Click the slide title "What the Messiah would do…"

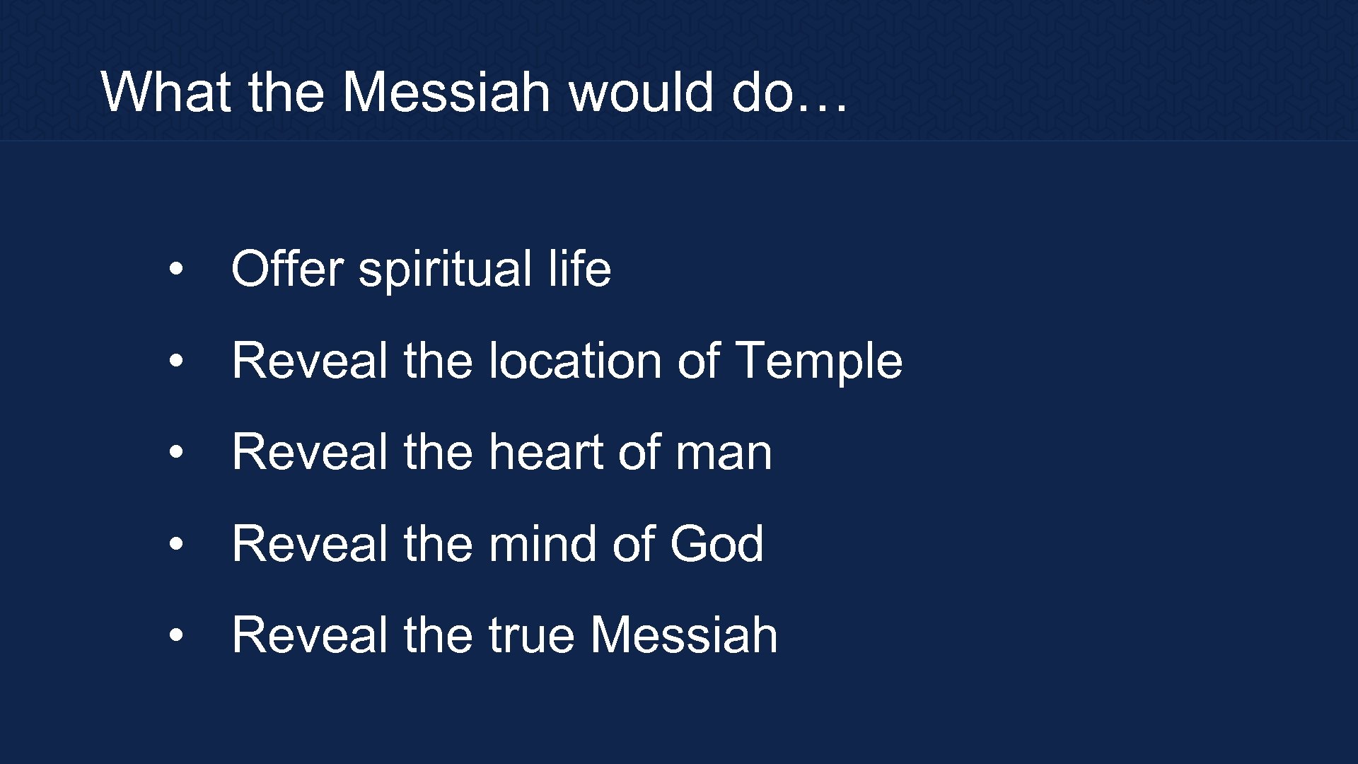pos(474,92)
